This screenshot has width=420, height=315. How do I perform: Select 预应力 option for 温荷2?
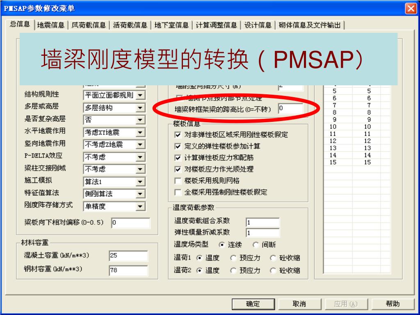233,270
